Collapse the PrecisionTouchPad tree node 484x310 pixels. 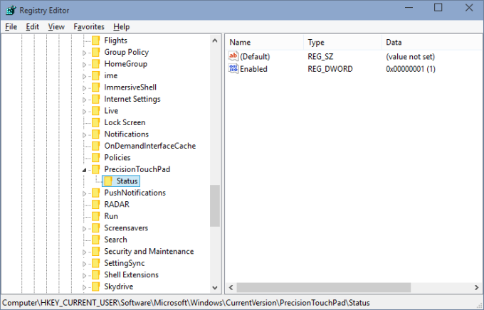point(85,170)
